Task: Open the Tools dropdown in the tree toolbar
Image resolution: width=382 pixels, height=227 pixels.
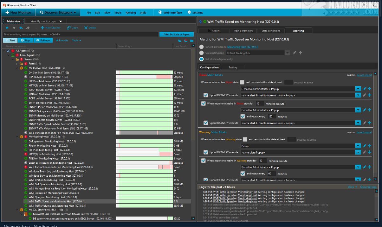Action: pyautogui.click(x=76, y=41)
